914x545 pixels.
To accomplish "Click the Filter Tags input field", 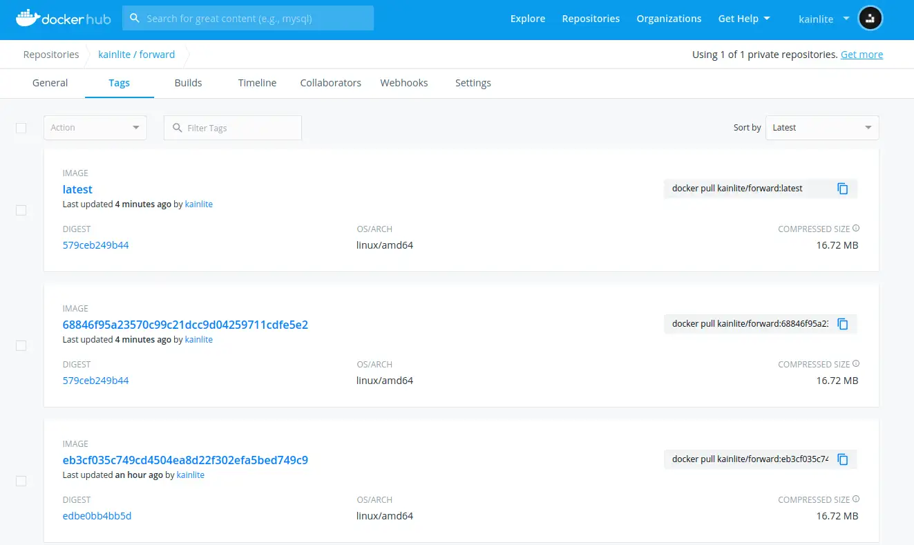I will [233, 128].
